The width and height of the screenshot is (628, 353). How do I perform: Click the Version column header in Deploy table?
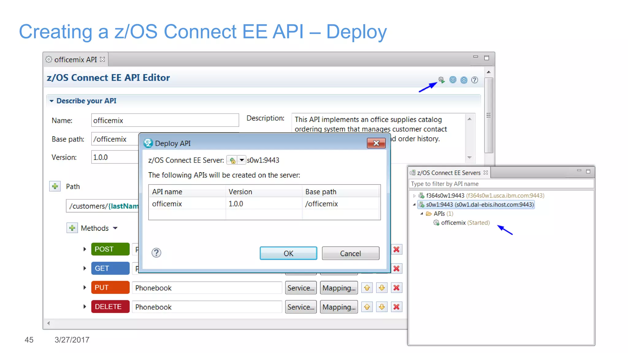(264, 192)
